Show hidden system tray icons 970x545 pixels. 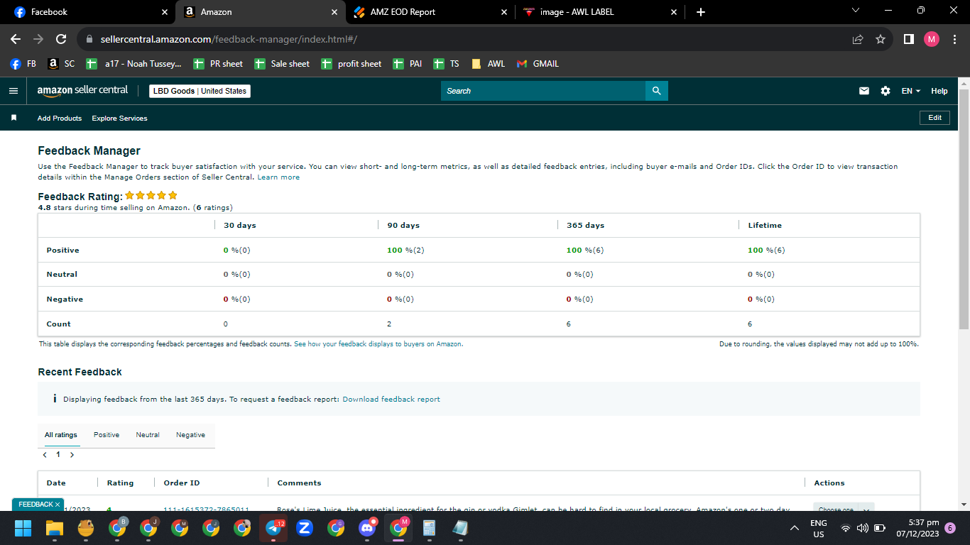tap(795, 528)
